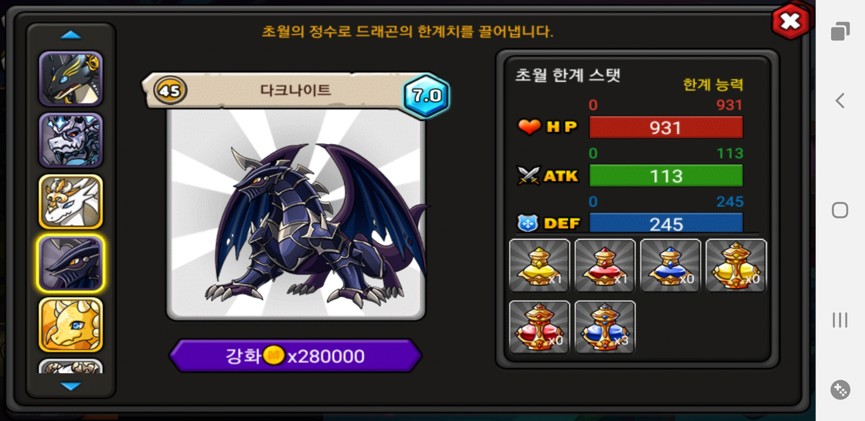The image size is (865, 421).
Task: Tap the Android back navigation arrow
Action: [840, 101]
